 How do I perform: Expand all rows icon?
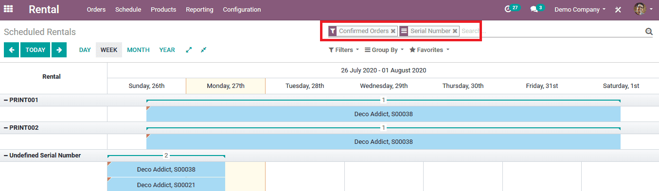coord(189,50)
